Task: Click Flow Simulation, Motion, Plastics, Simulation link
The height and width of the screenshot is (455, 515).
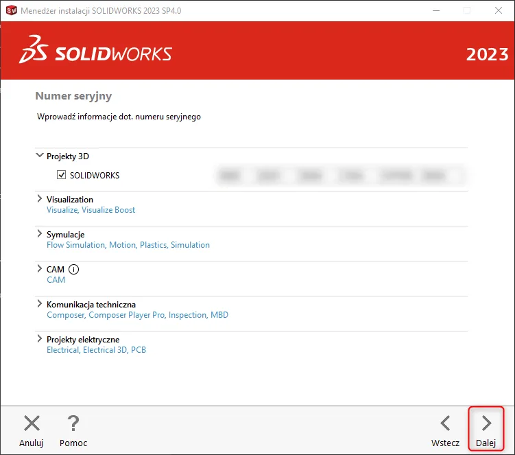Action: point(128,245)
